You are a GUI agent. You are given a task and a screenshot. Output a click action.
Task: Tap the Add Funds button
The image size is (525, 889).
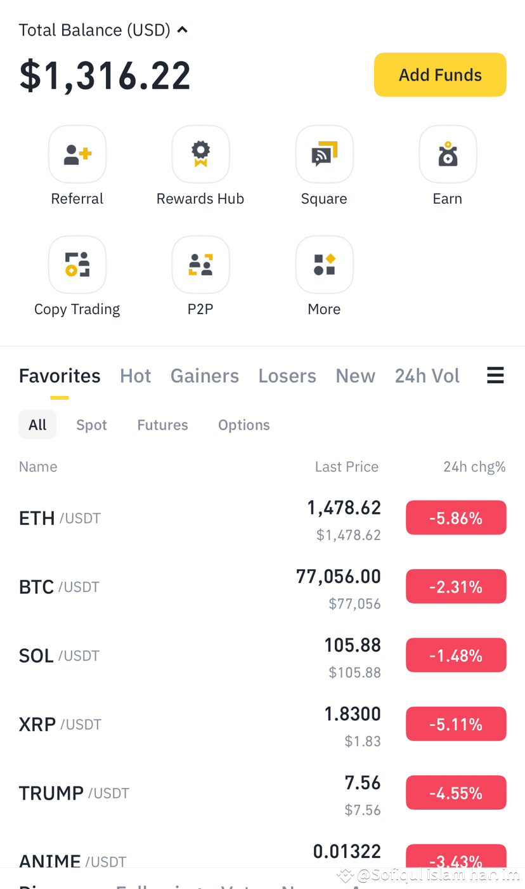point(440,75)
